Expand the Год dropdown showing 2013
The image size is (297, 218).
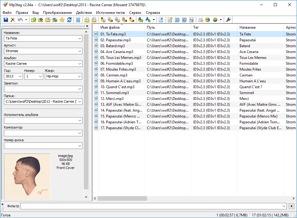[x=20, y=76]
